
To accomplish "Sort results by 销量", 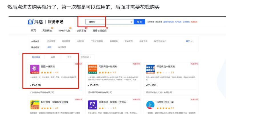I will click(x=53, y=57).
